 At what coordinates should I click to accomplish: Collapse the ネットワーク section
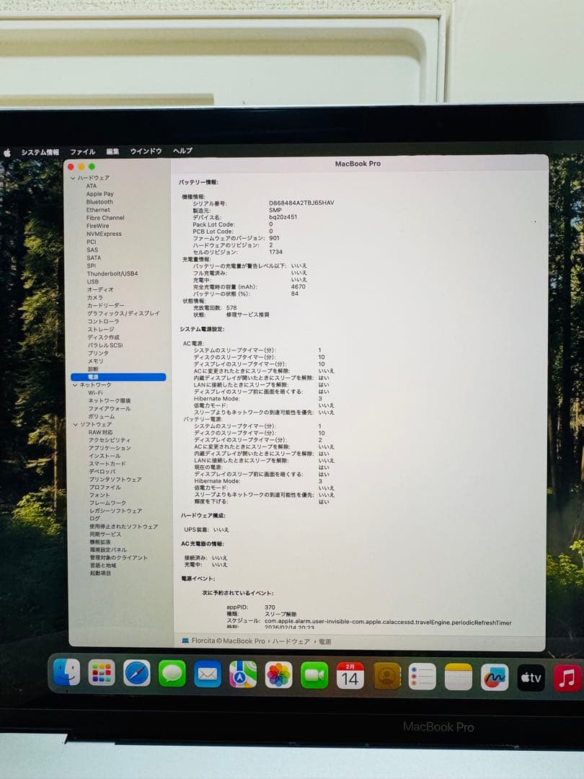point(76,384)
